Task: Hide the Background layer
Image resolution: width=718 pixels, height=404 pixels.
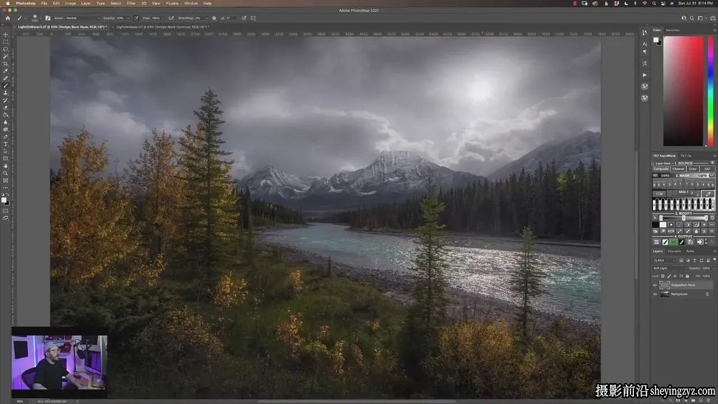Action: click(x=655, y=294)
